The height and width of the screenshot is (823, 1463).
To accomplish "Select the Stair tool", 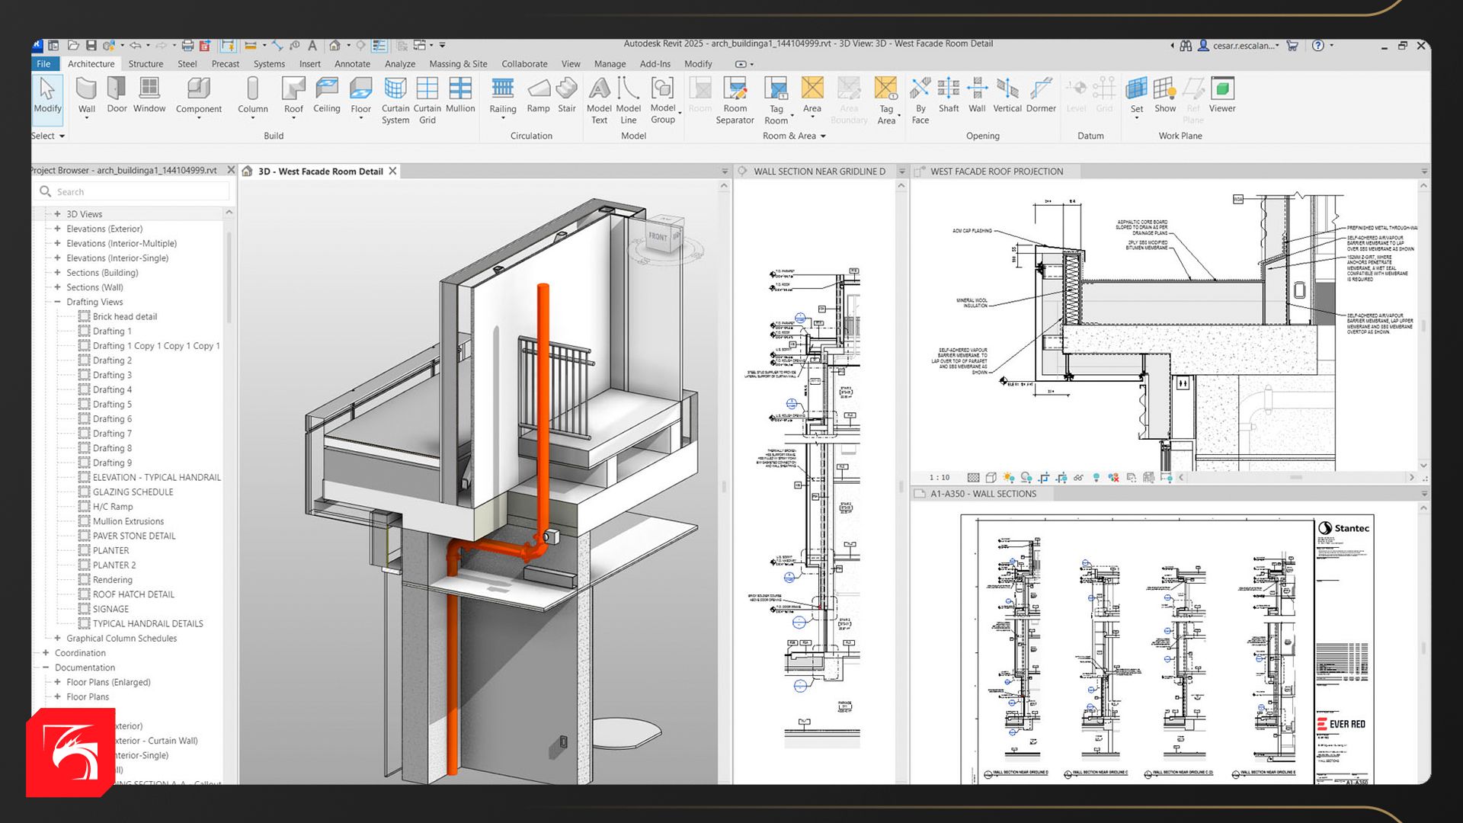I will (567, 96).
